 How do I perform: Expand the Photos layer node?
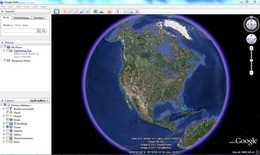point(4,116)
